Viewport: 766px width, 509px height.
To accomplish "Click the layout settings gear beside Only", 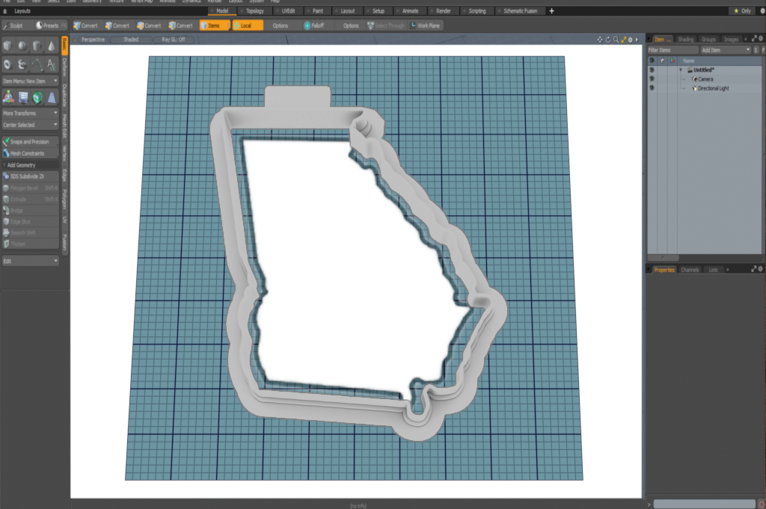I will click(x=761, y=10).
